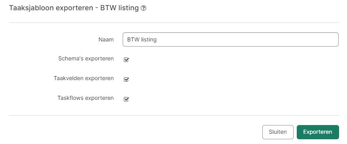Image resolution: width=347 pixels, height=144 pixels.
Task: Click the Exporteren button
Action: 318,132
